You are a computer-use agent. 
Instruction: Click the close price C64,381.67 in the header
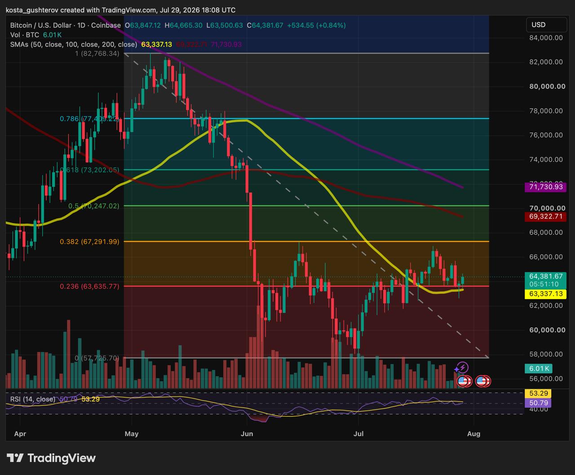tap(265, 26)
